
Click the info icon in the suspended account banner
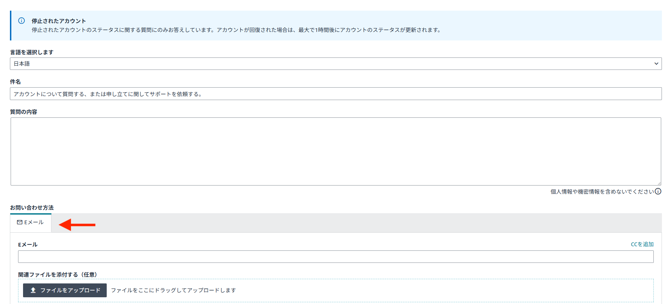coord(22,21)
